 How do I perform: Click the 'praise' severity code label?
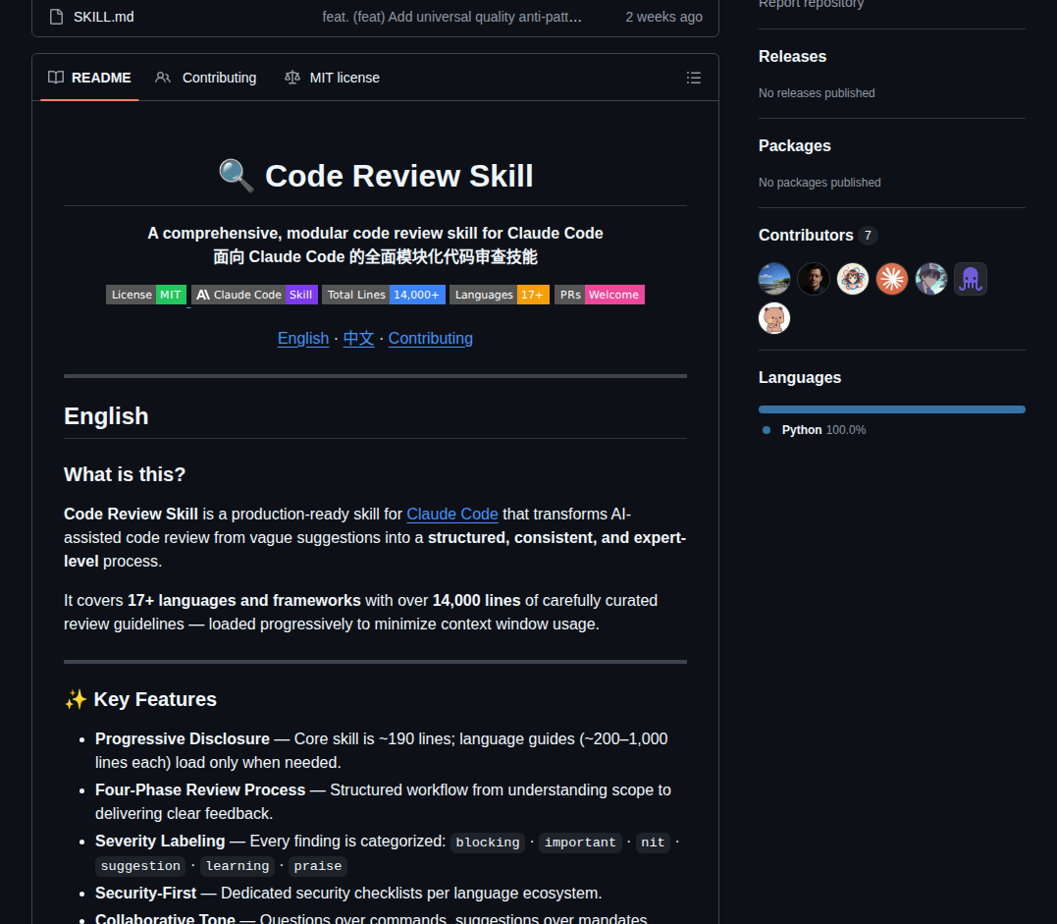tap(318, 866)
